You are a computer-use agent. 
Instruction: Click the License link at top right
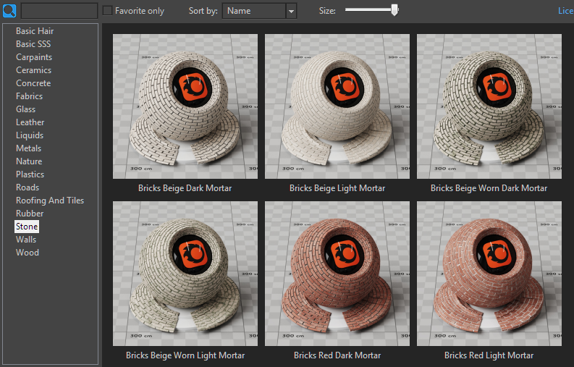pos(565,11)
